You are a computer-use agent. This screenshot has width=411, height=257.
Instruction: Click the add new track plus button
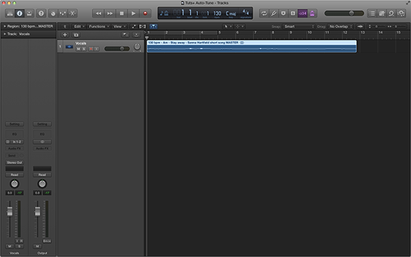click(65, 35)
